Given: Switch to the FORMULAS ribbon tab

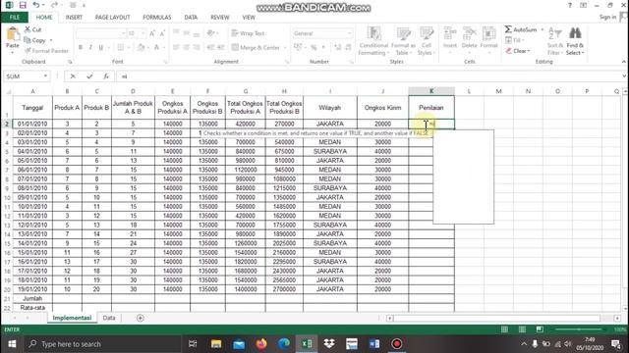Looking at the screenshot, I should point(157,18).
